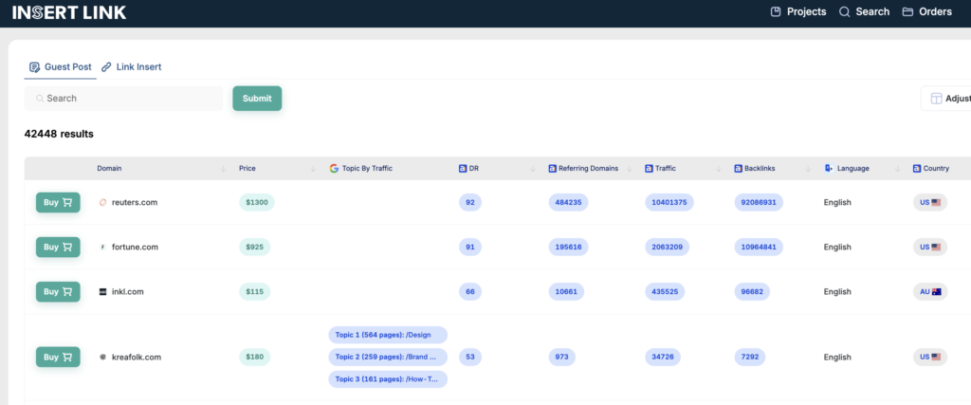Image resolution: width=971 pixels, height=405 pixels.
Task: Click the inkl.com favicon
Action: [102, 292]
